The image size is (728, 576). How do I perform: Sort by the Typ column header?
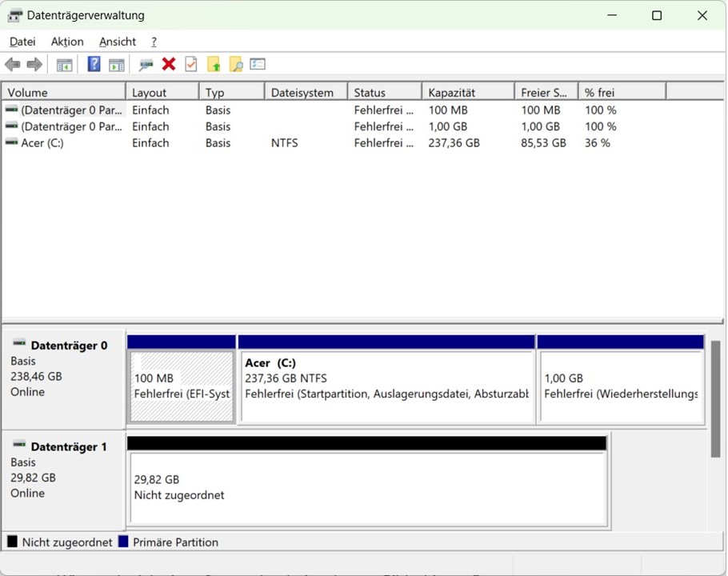pyautogui.click(x=232, y=92)
